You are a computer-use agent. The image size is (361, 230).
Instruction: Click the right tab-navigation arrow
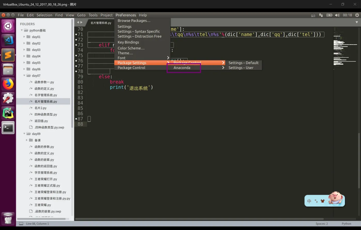[82, 22]
